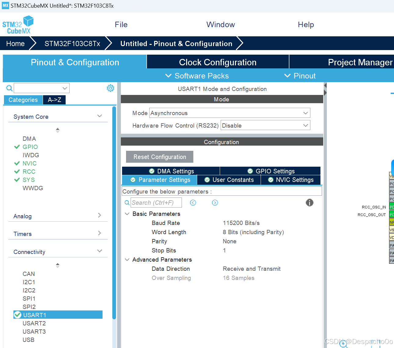Click the zoom magnifier icon in the pinout view
The image size is (394, 348).
coord(343,343)
